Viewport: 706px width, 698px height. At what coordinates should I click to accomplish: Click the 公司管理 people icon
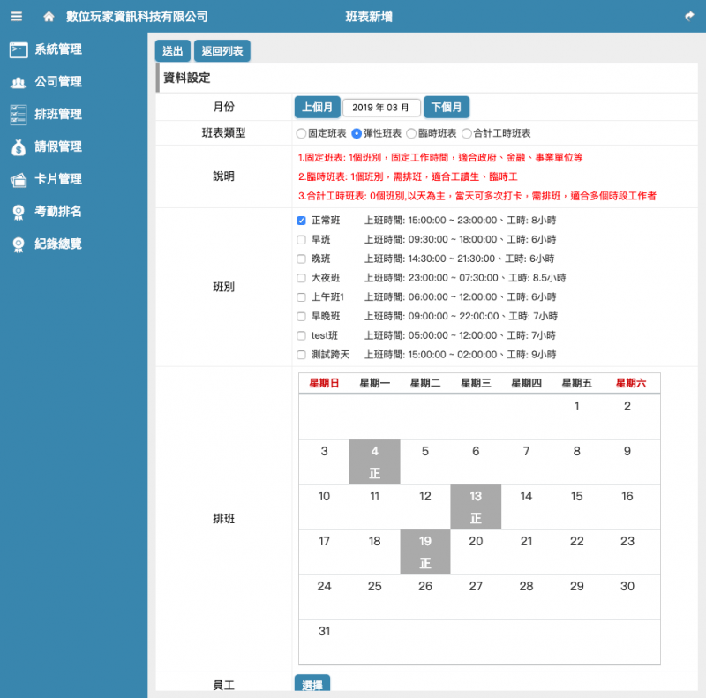click(x=19, y=82)
